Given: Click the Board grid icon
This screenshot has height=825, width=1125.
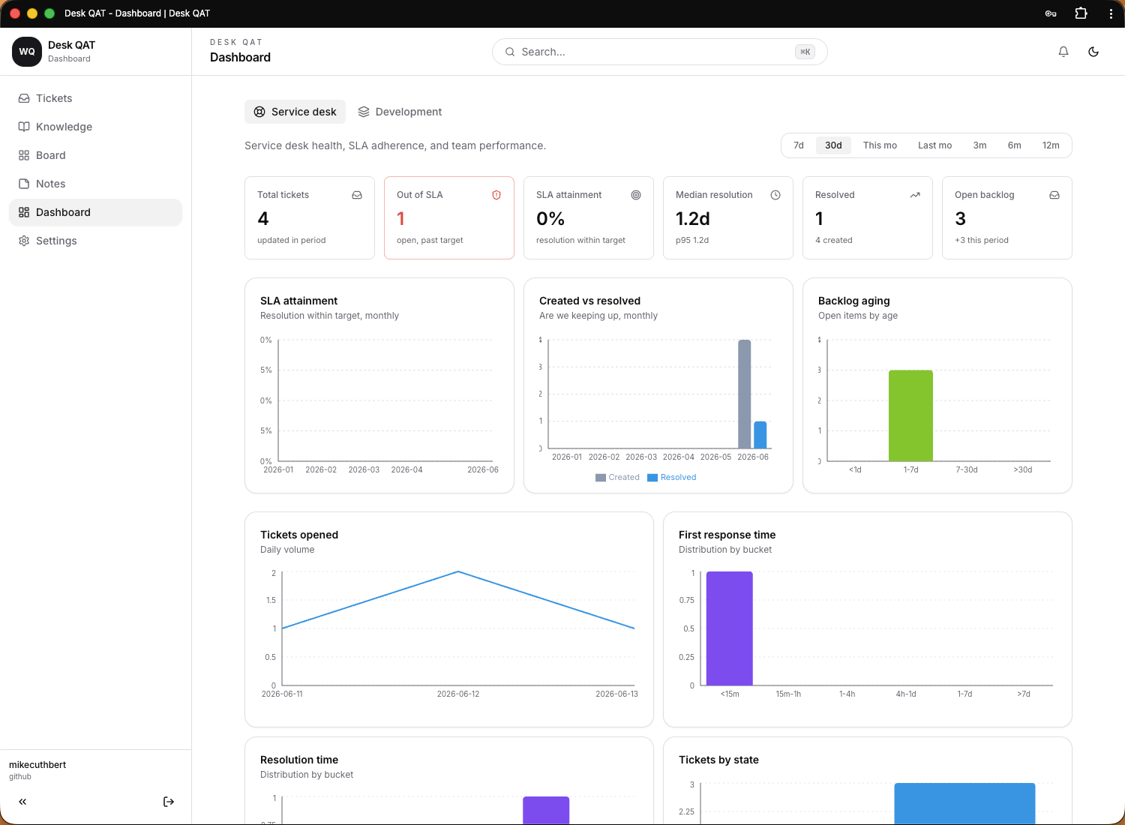Looking at the screenshot, I should [x=24, y=155].
